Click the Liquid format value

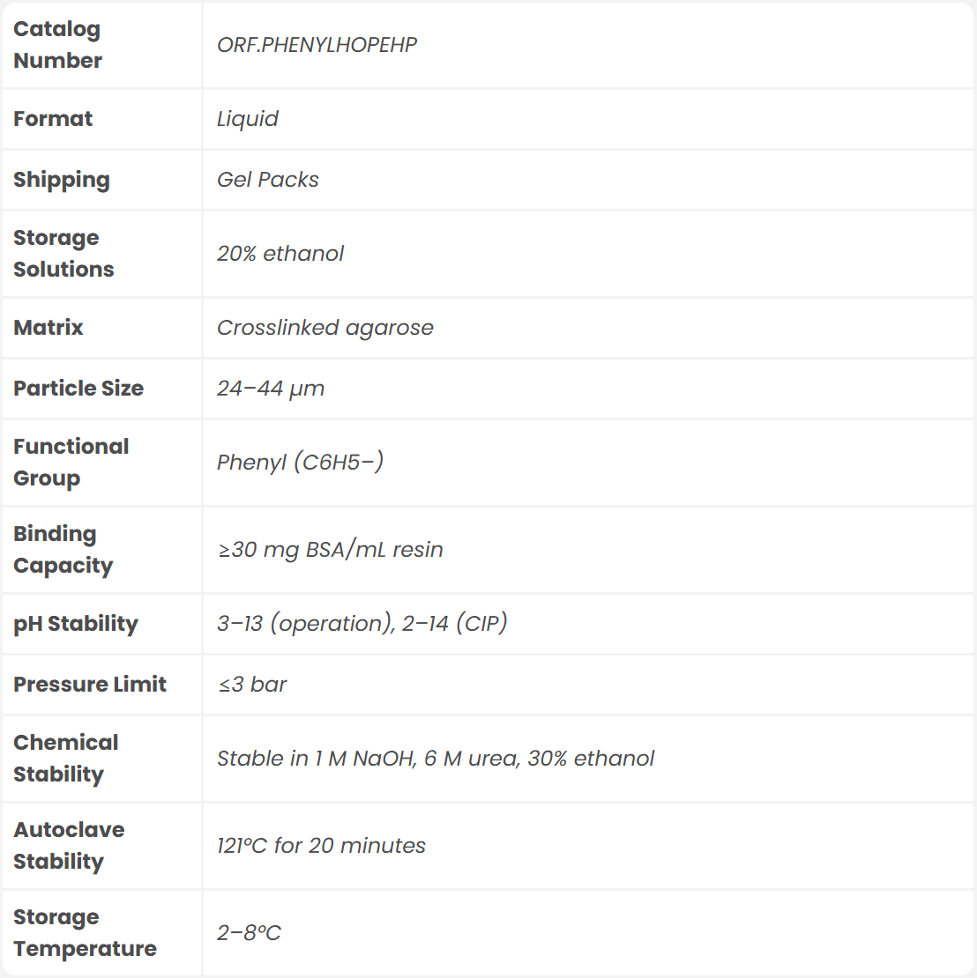pyautogui.click(x=248, y=119)
